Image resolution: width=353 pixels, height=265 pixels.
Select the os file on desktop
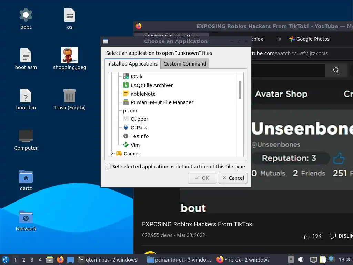(70, 19)
